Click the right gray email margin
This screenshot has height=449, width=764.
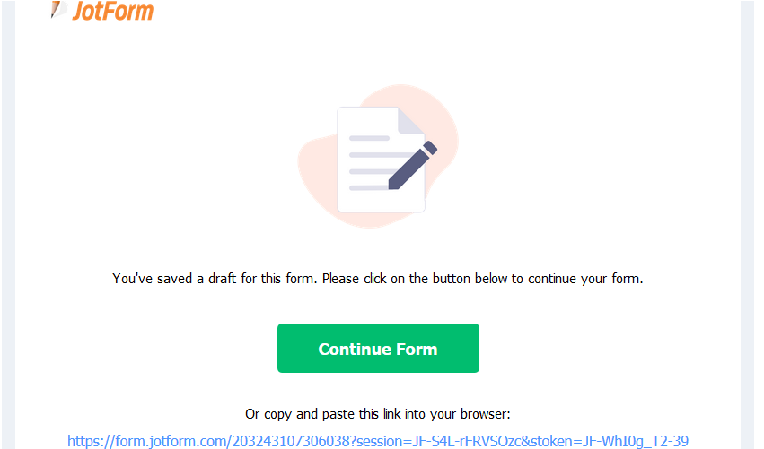click(x=747, y=224)
